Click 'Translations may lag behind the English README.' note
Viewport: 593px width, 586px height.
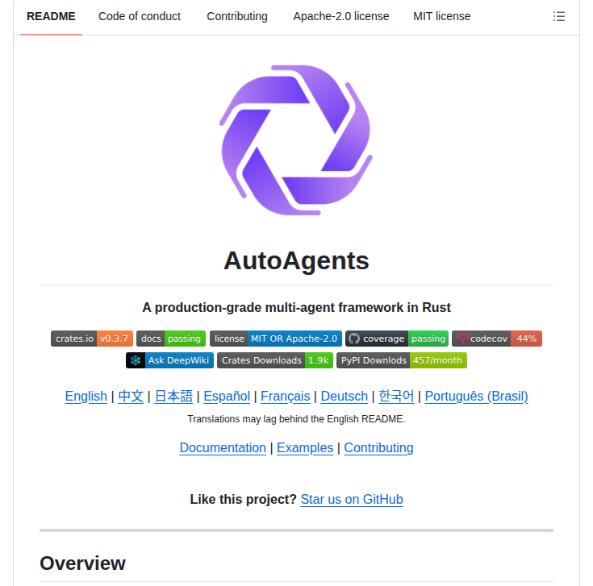pyautogui.click(x=296, y=419)
